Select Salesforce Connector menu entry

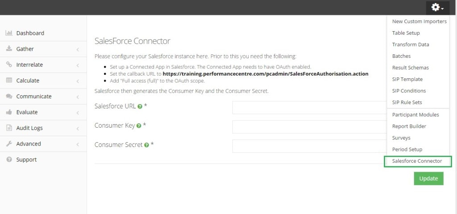418,161
